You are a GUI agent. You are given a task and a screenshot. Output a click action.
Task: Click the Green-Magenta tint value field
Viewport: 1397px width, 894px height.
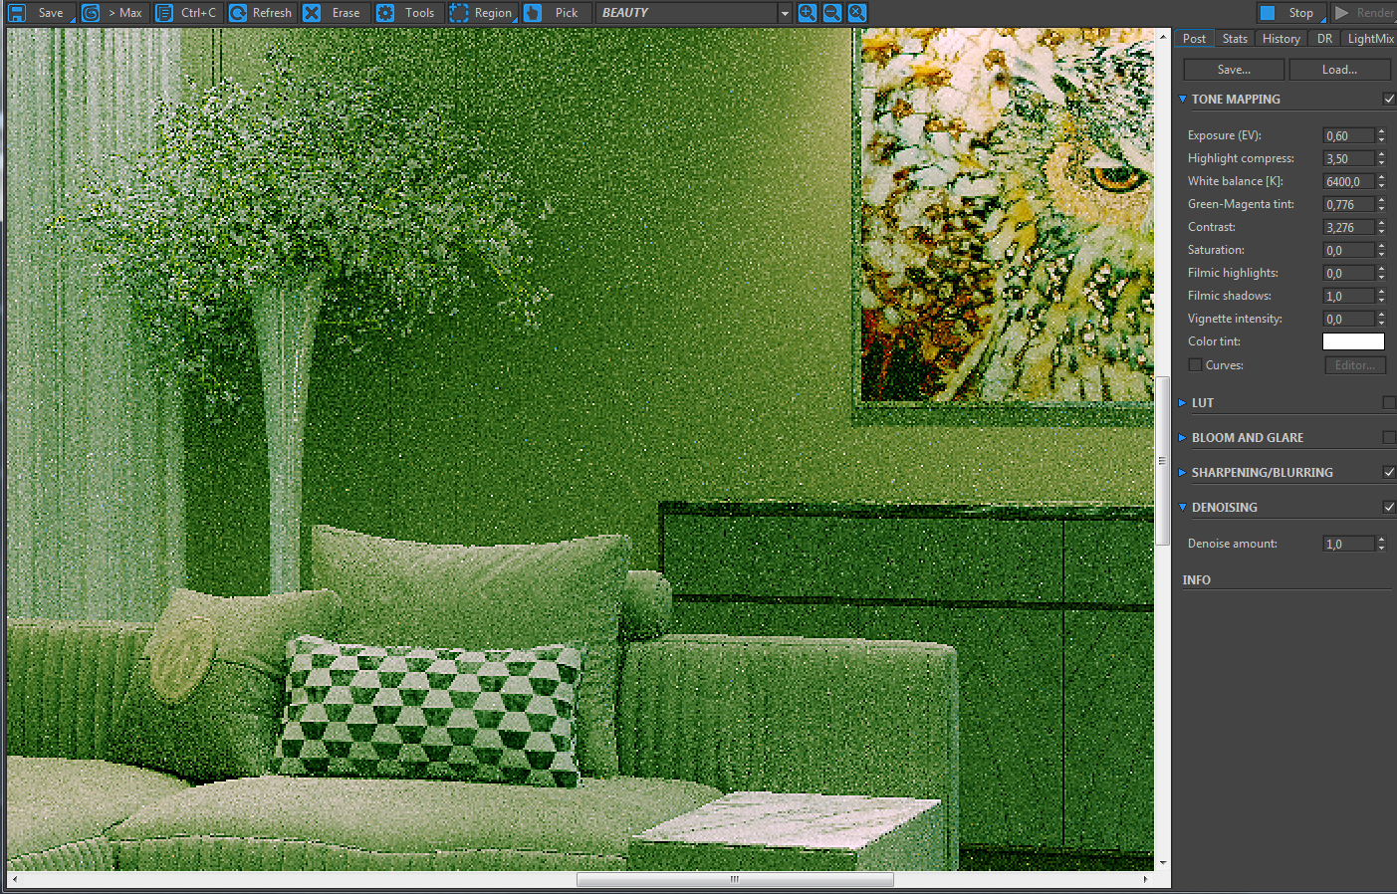(1348, 204)
